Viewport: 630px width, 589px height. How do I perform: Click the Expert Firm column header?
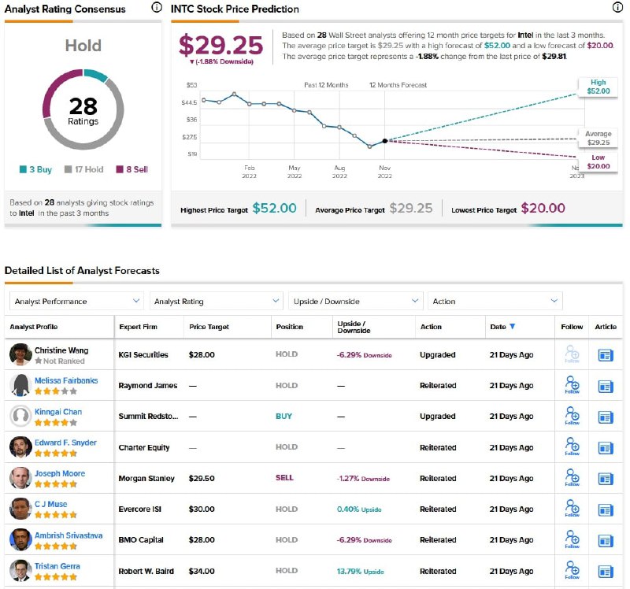pos(139,327)
